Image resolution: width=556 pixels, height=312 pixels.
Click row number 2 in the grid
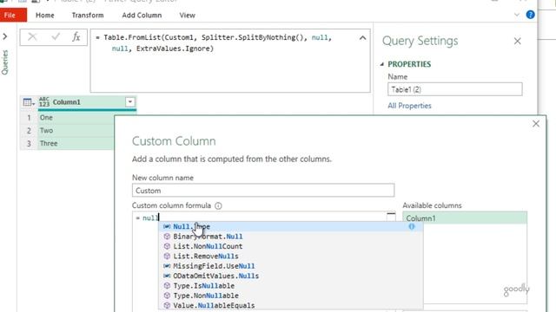tap(29, 131)
